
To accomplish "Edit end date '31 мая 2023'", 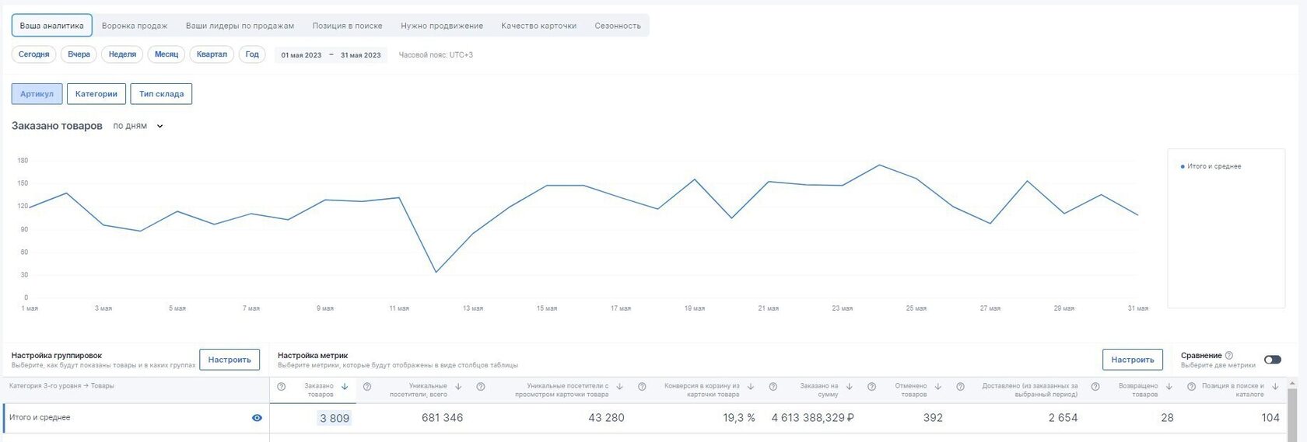I will [x=361, y=55].
